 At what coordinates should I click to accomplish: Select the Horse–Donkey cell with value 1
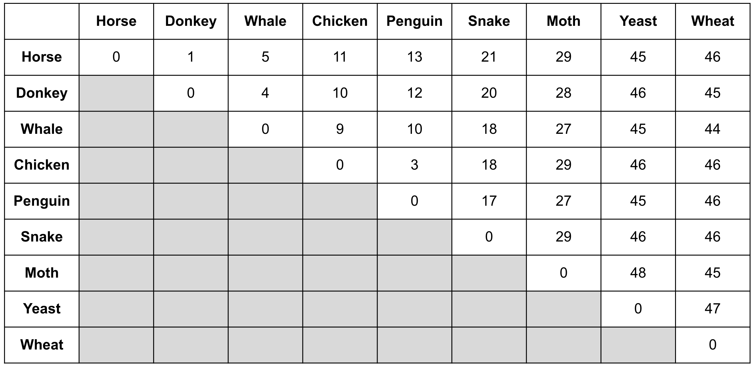pos(191,57)
